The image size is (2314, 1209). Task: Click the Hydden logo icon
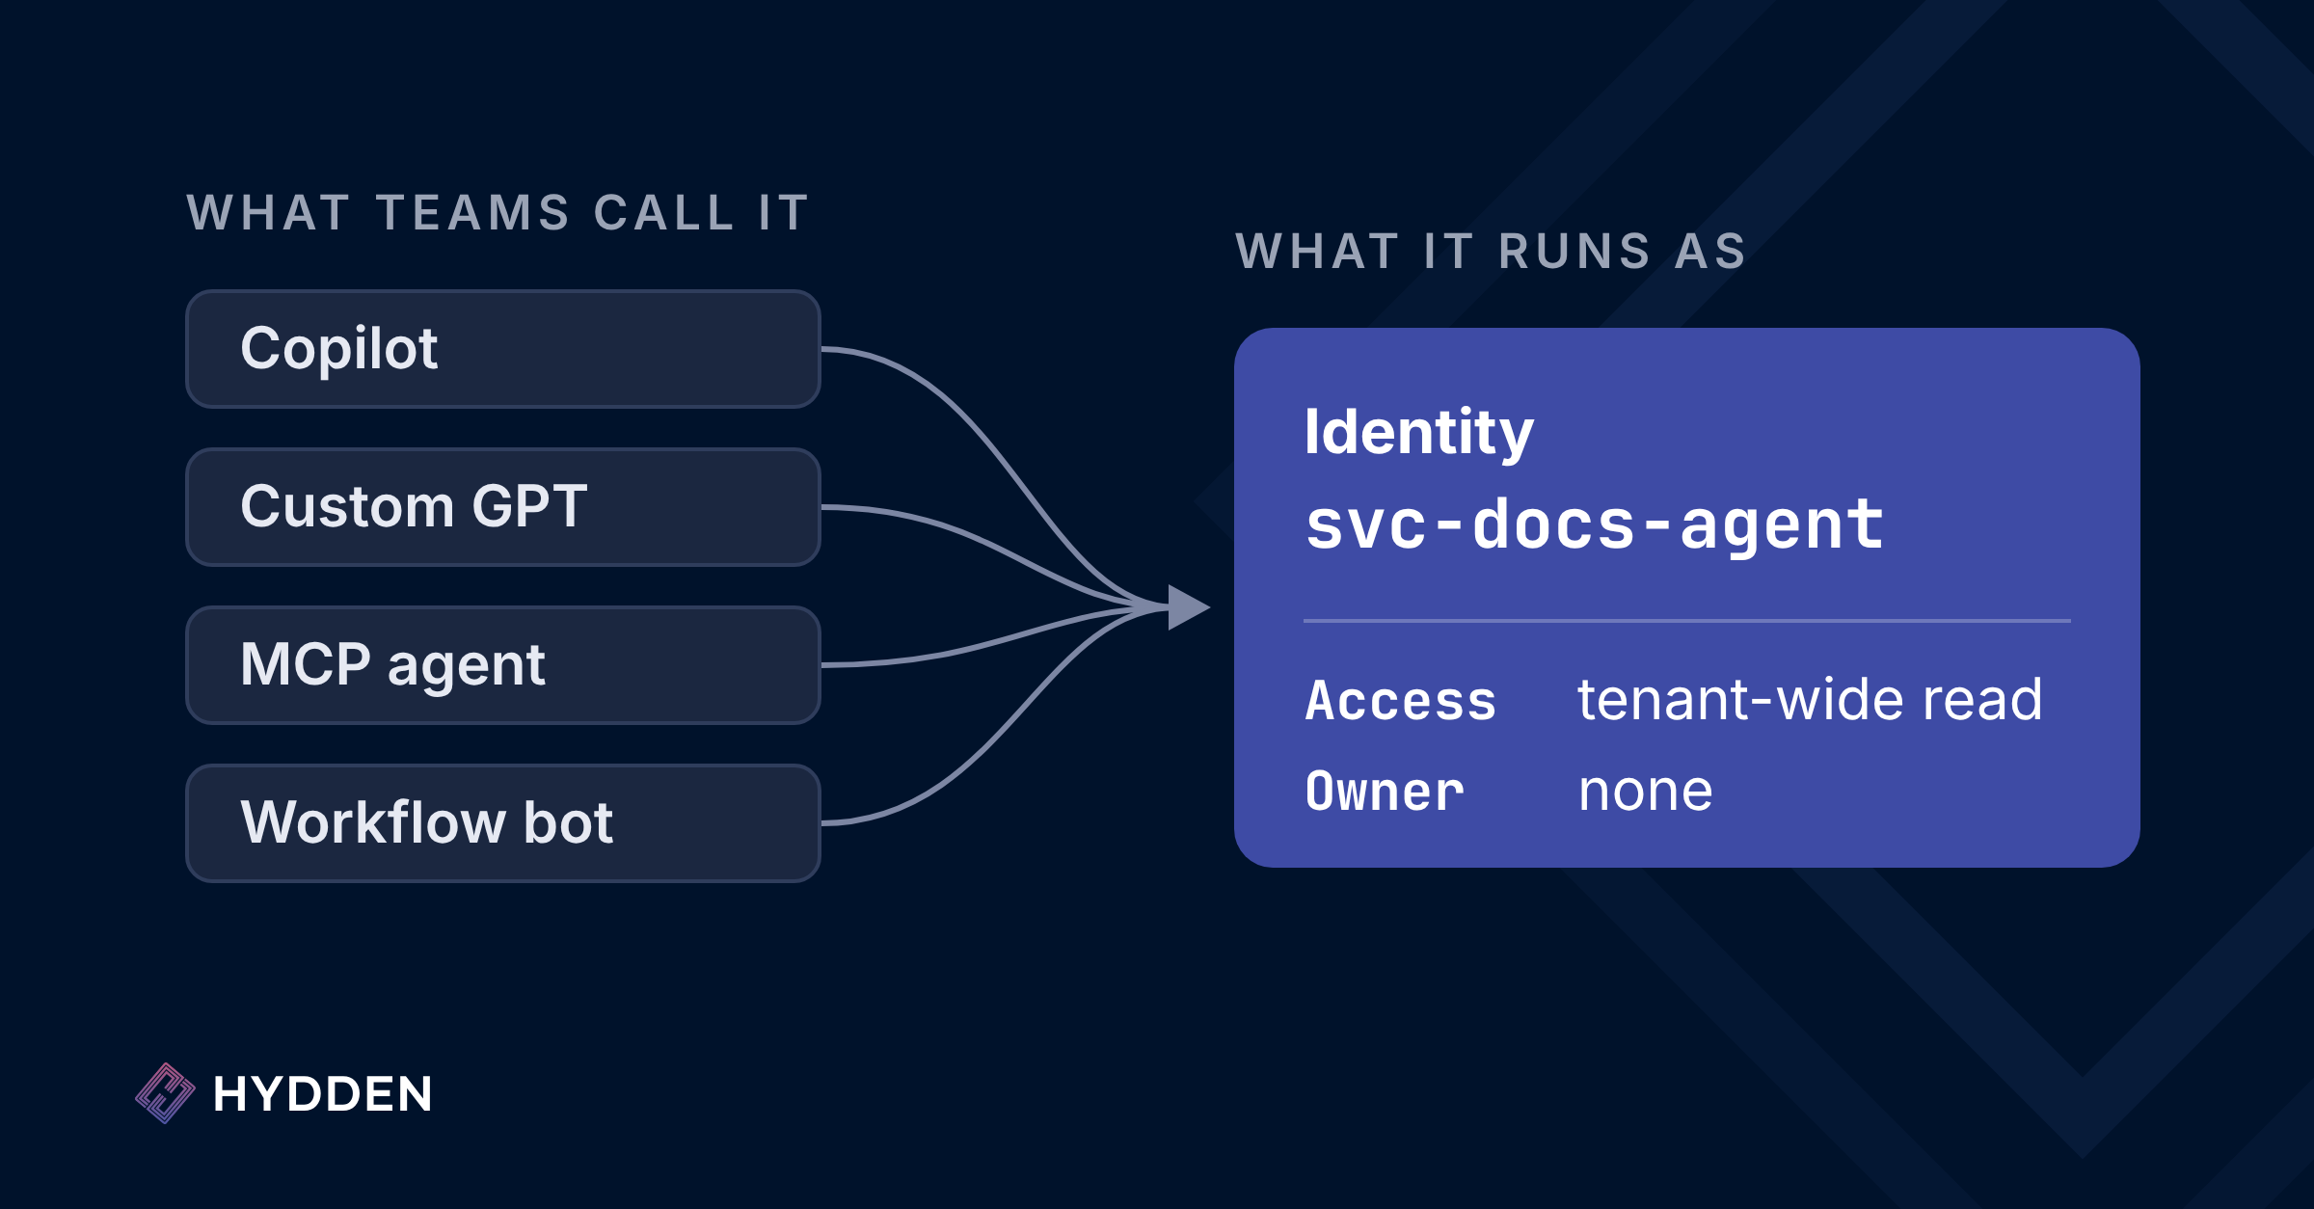[x=165, y=1093]
